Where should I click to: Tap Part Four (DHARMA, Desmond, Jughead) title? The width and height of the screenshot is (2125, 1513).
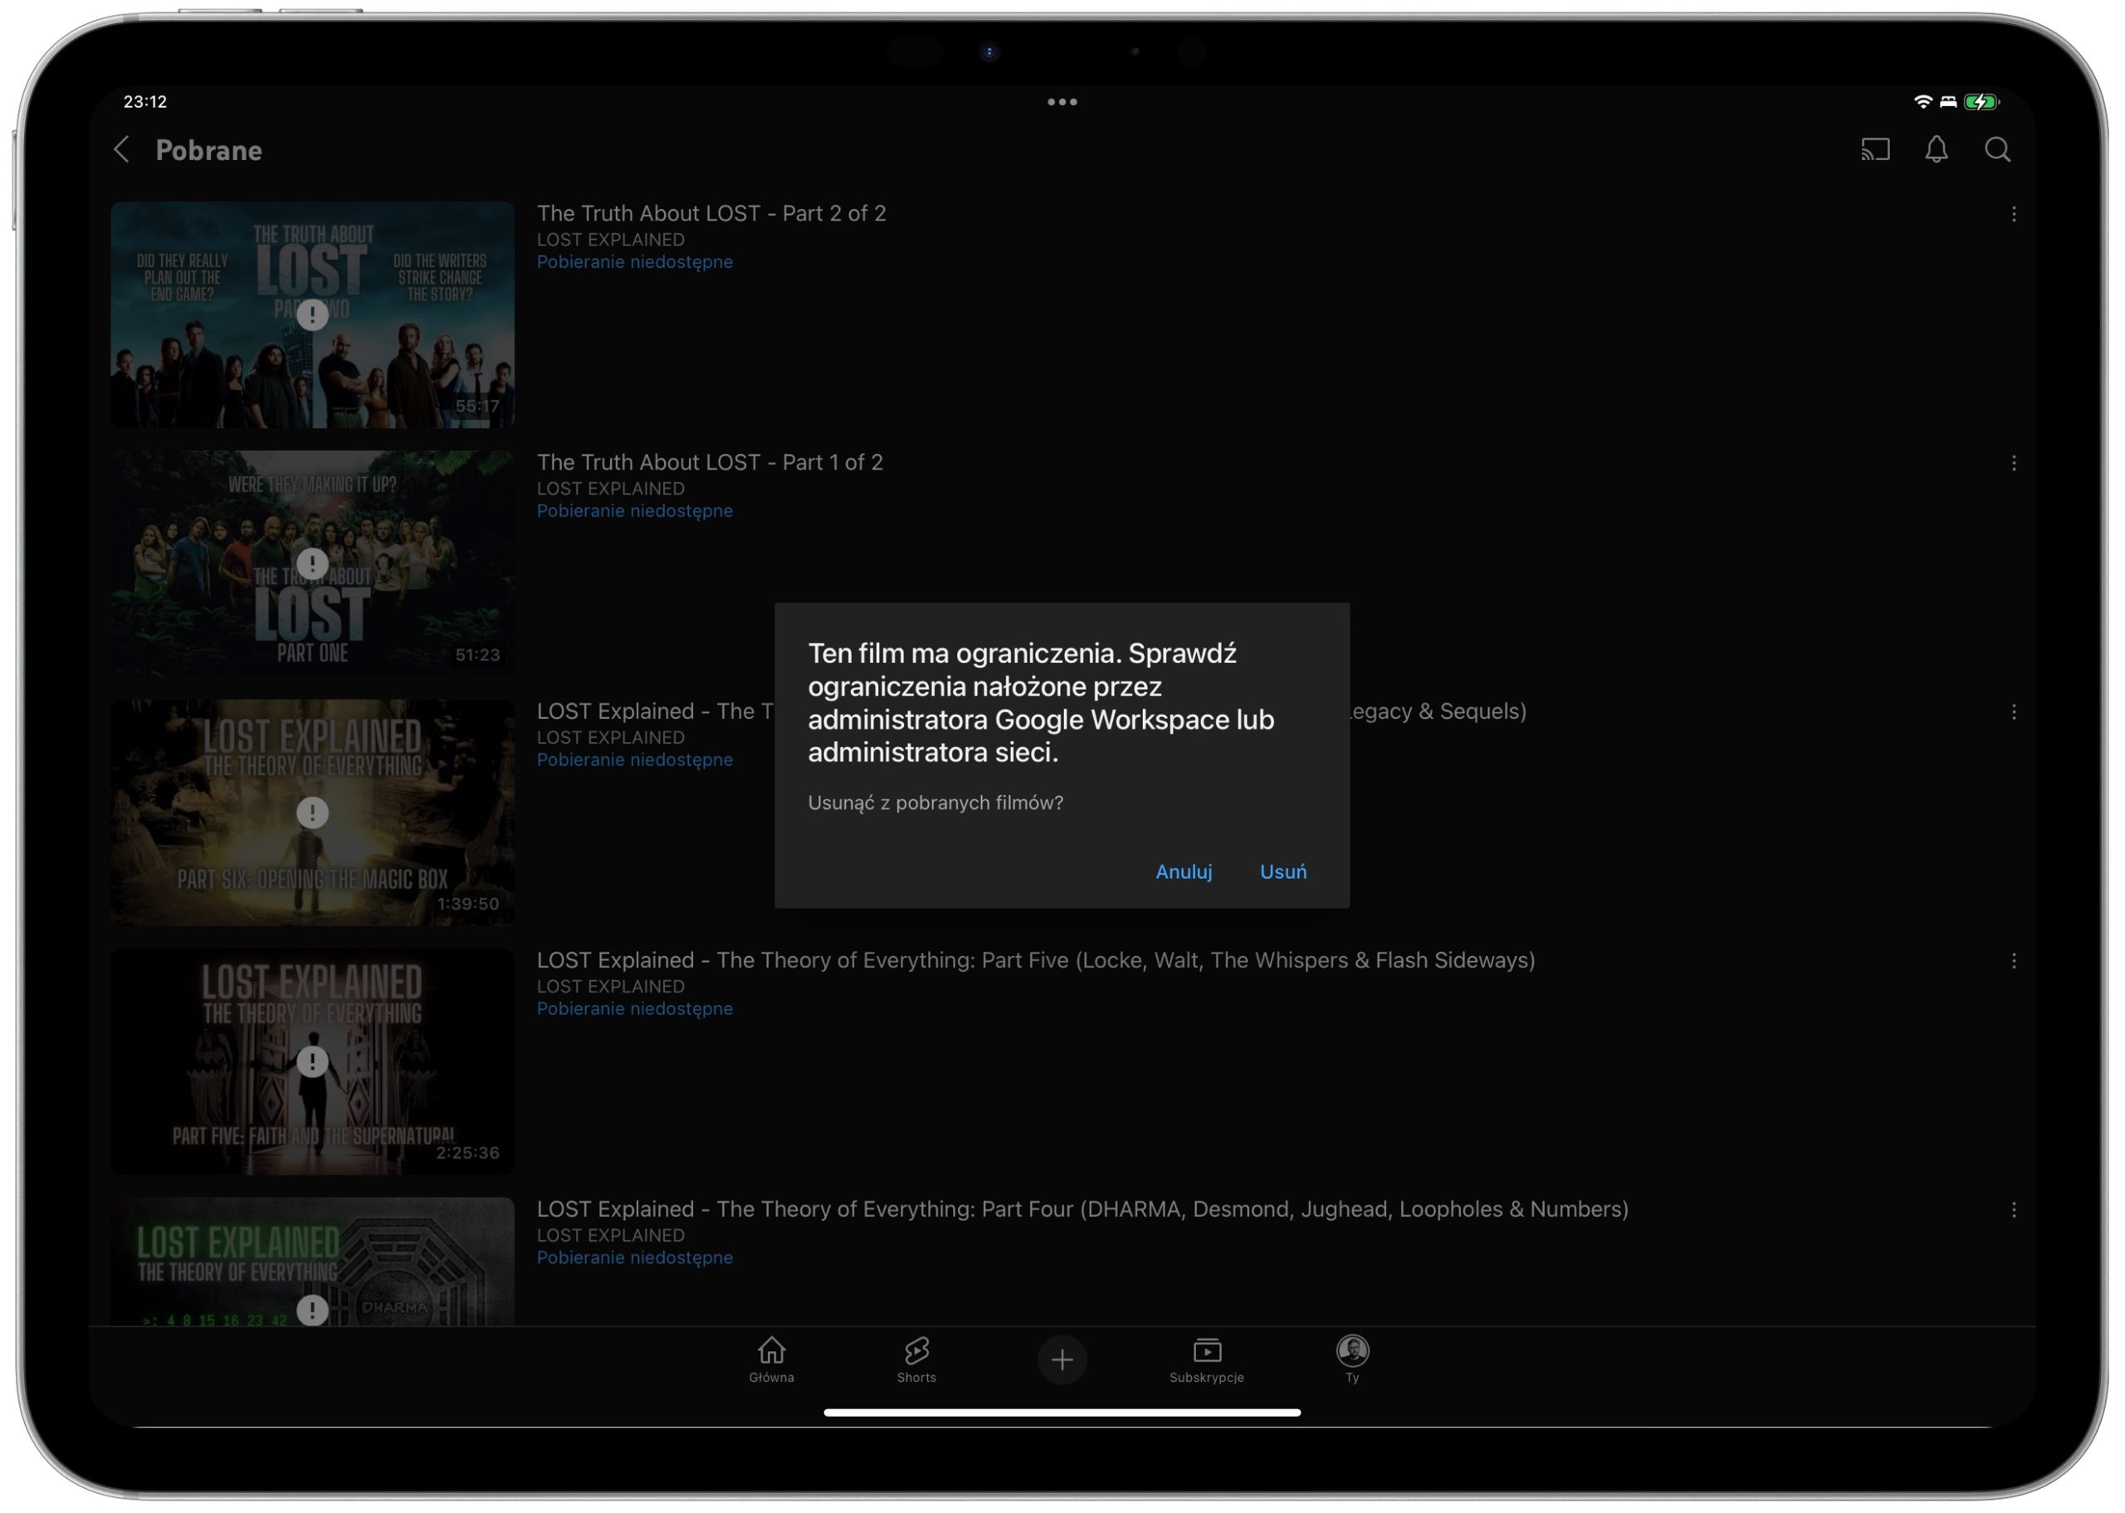1082,1208
